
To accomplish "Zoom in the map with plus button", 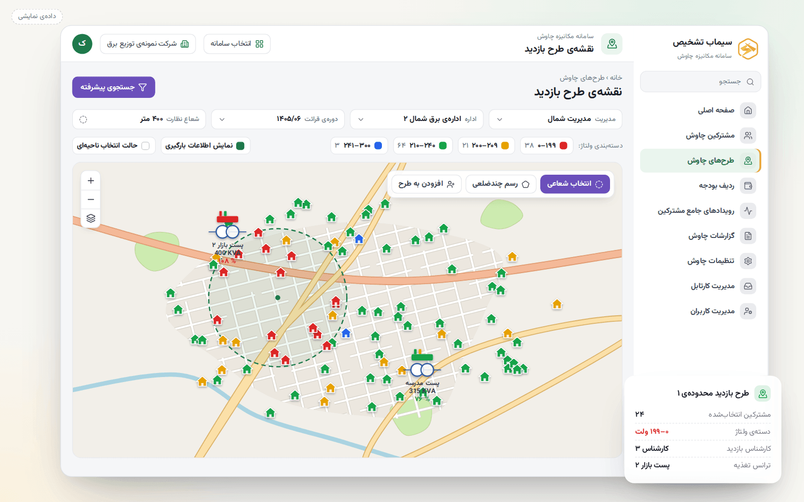I will pyautogui.click(x=91, y=181).
